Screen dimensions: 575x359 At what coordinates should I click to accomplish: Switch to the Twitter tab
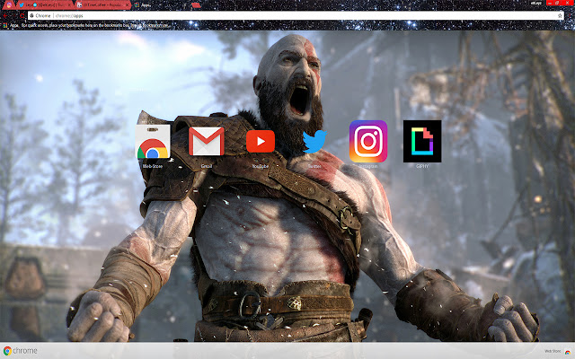tap(44, 5)
